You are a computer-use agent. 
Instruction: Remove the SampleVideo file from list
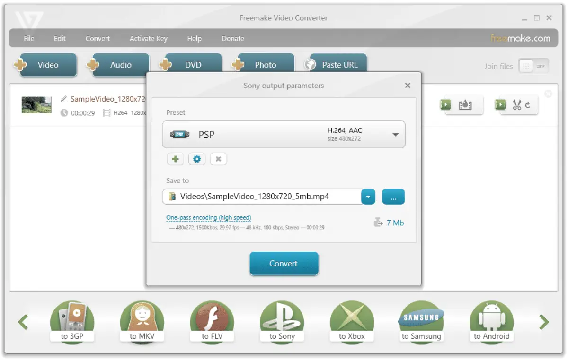click(x=548, y=94)
